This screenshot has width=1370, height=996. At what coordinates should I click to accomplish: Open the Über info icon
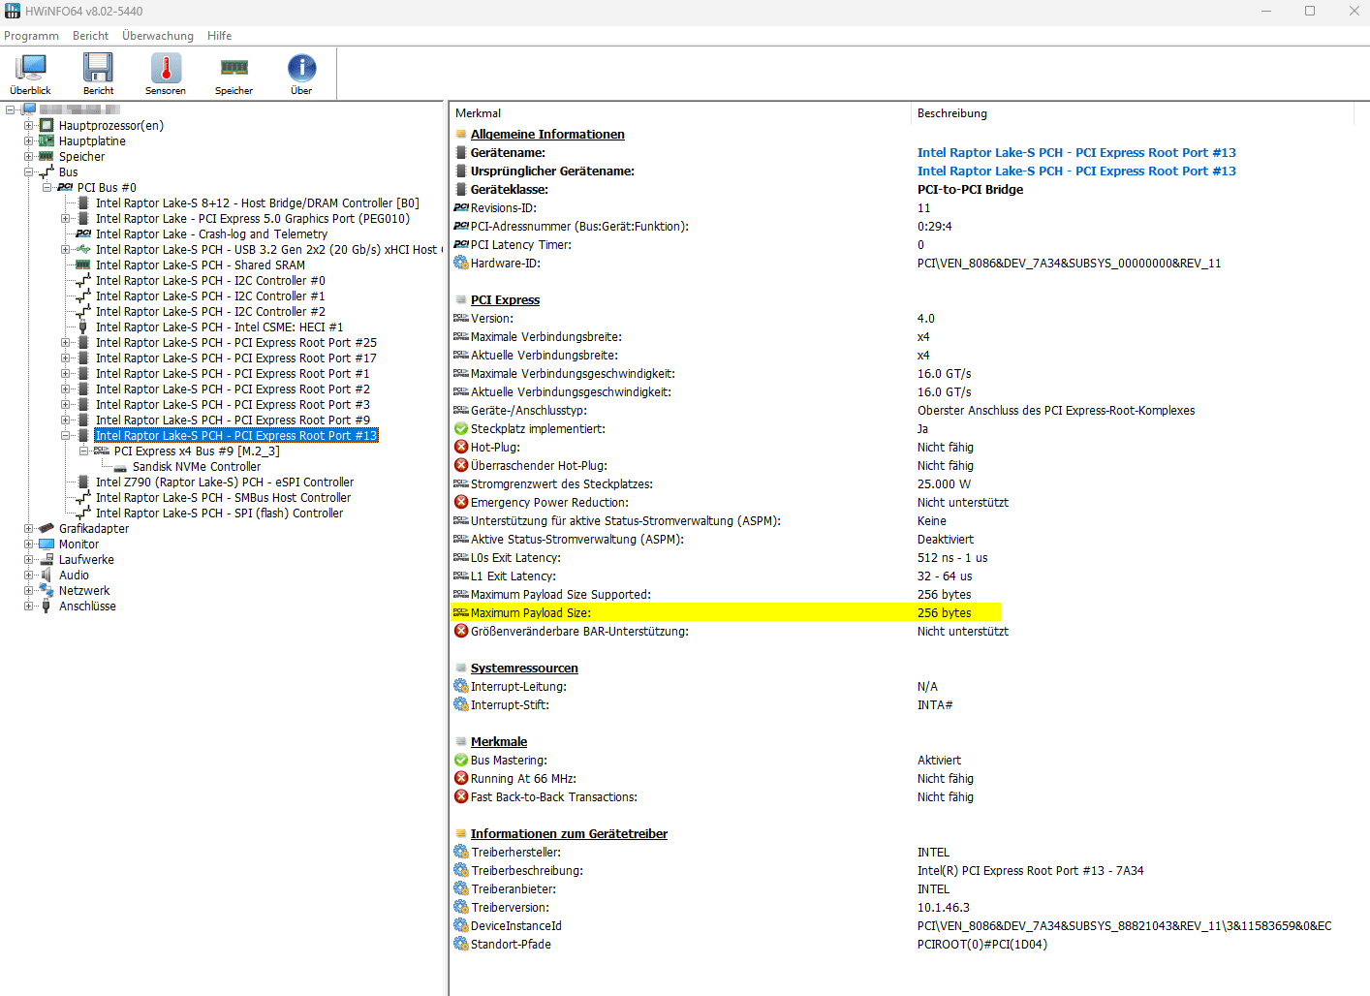(x=301, y=75)
